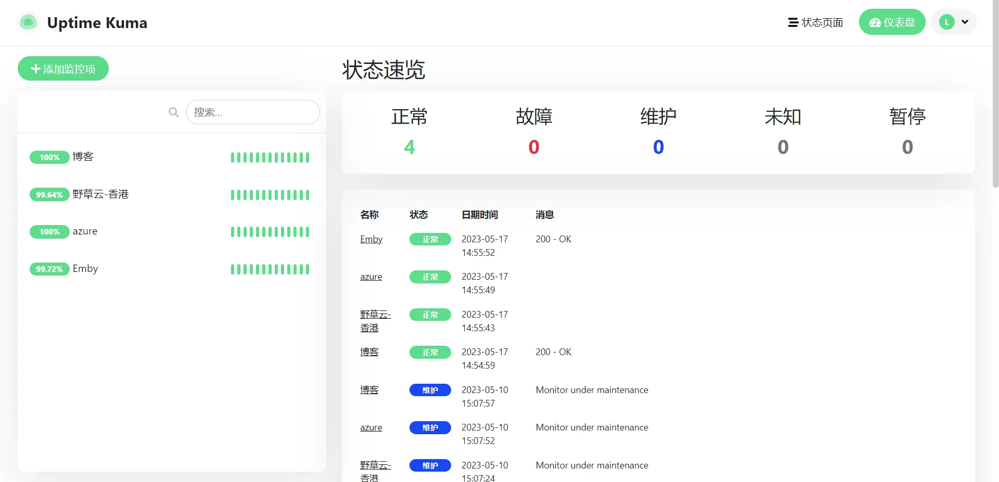Click the 维护 count of 0
This screenshot has height=482, width=999.
point(658,147)
